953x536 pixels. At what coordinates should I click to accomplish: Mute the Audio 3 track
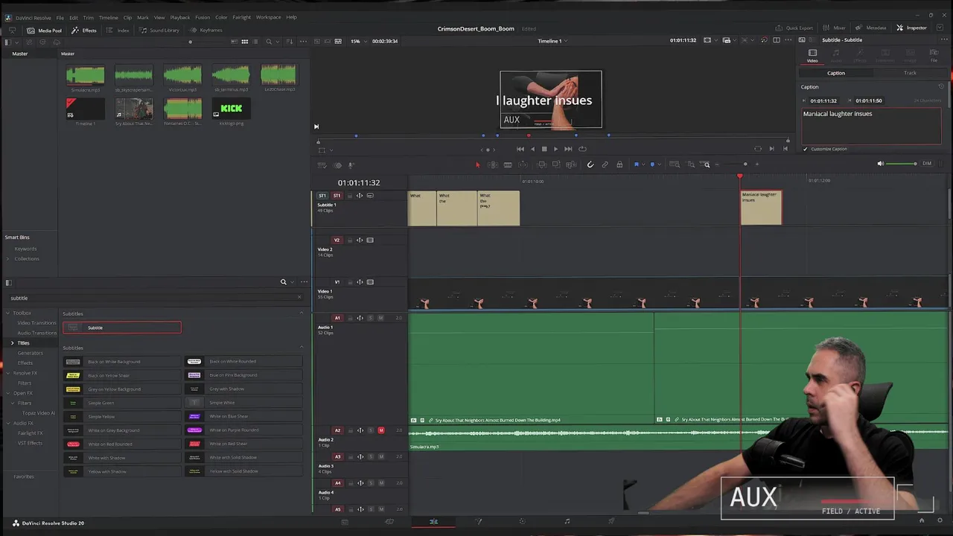tap(380, 456)
